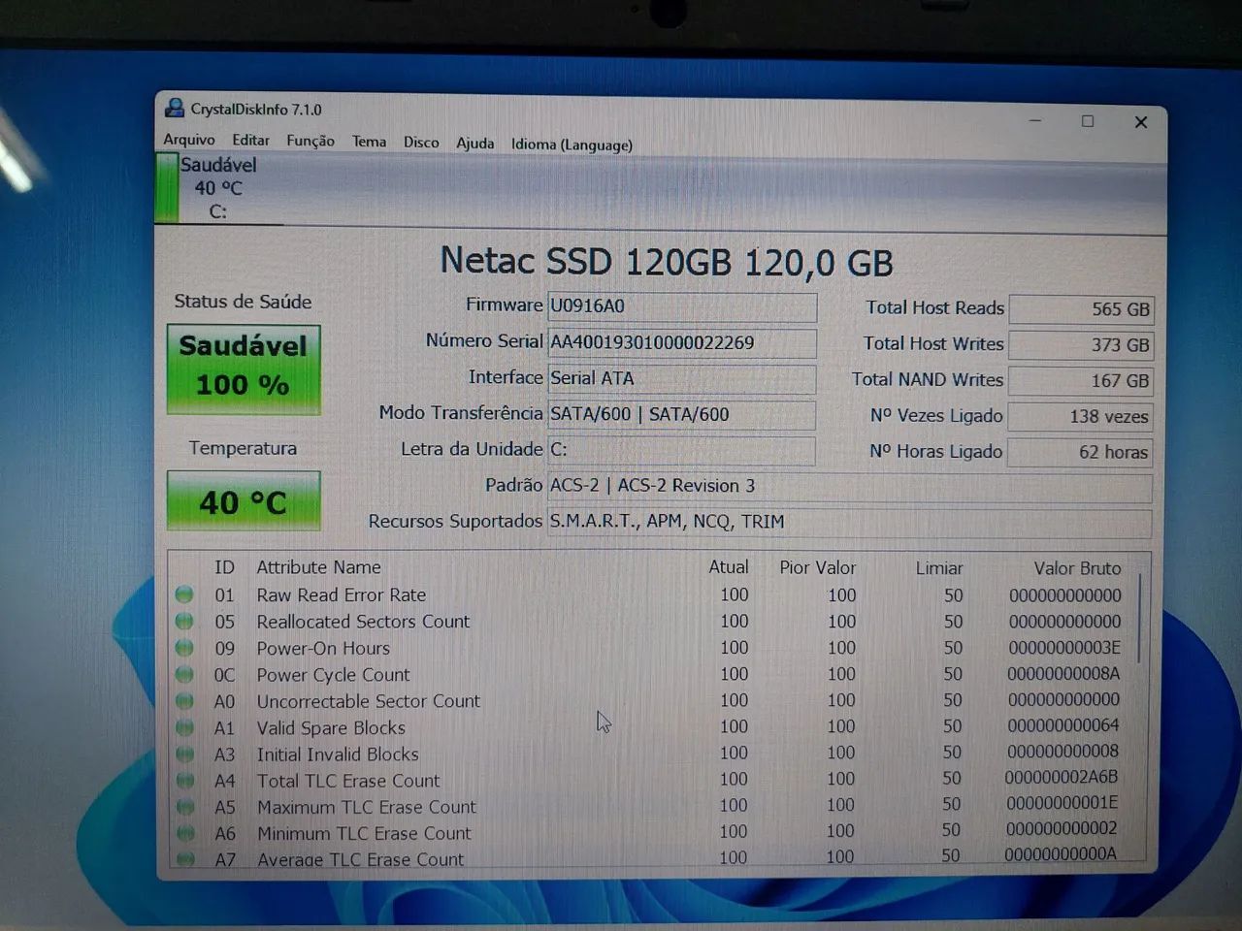Click the Firmware field U0916A0
This screenshot has width=1242, height=931.
pos(682,306)
